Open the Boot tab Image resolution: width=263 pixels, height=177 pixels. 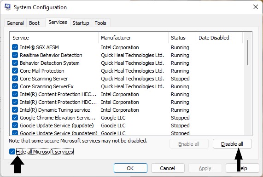35,23
